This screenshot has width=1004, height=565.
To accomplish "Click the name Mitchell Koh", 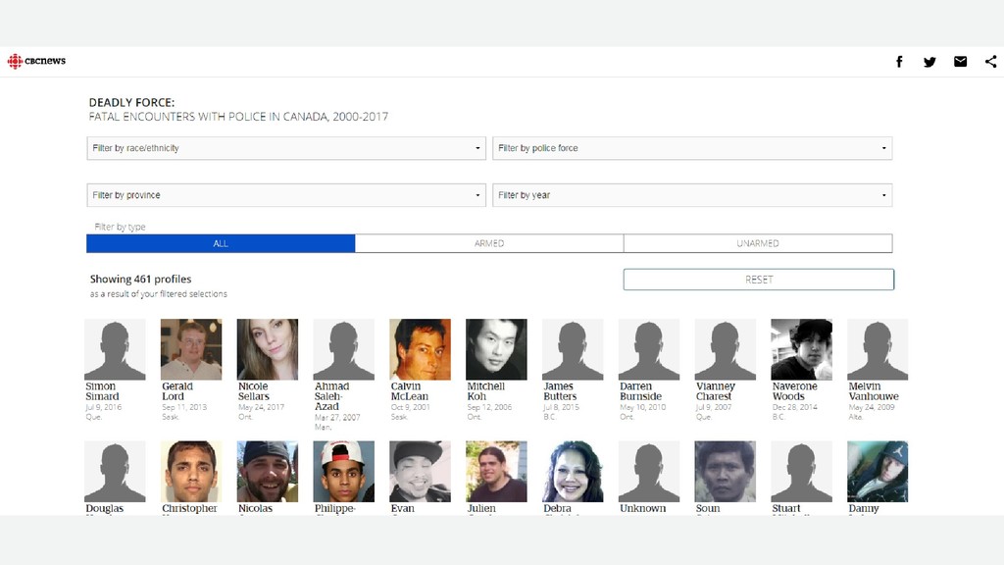I will tap(486, 391).
